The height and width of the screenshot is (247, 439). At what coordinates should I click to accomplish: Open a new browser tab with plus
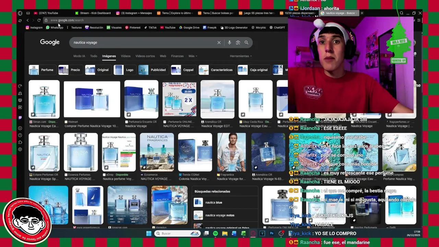click(x=362, y=13)
